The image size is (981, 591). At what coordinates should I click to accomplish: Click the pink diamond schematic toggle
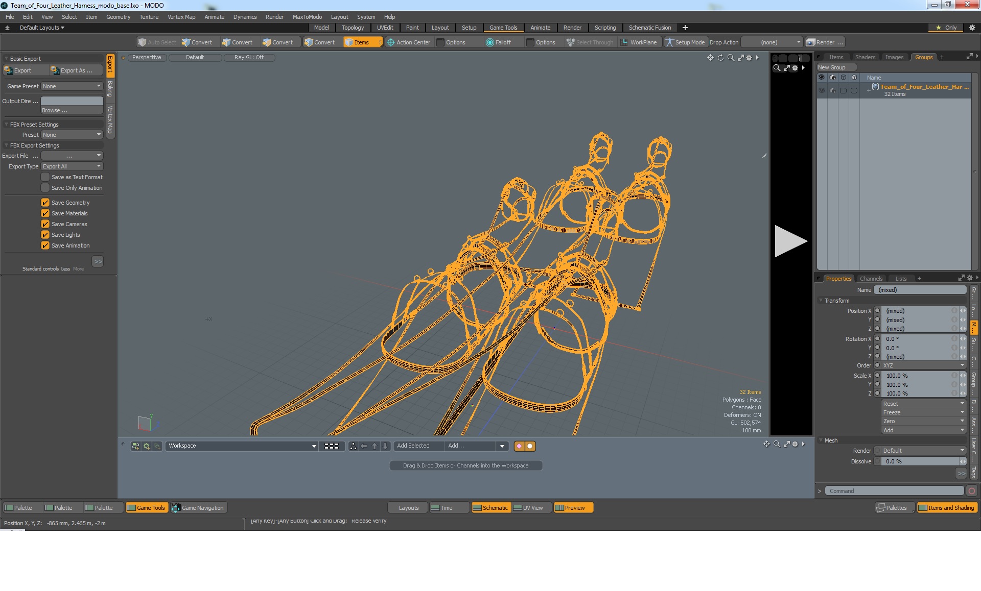click(519, 446)
